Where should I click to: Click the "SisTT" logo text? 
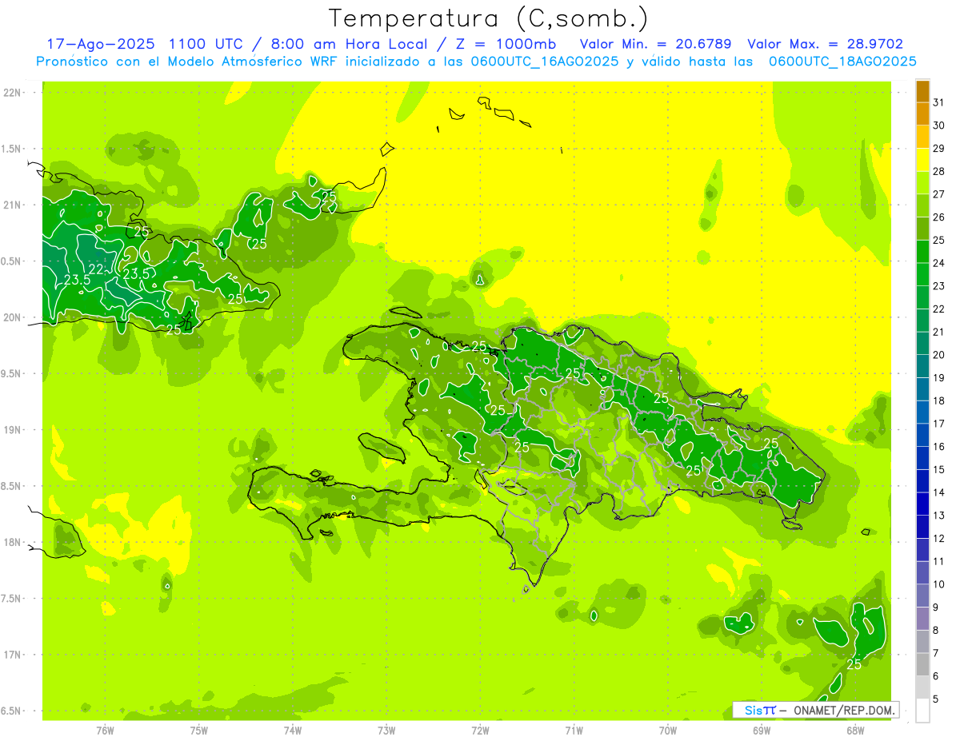click(760, 710)
